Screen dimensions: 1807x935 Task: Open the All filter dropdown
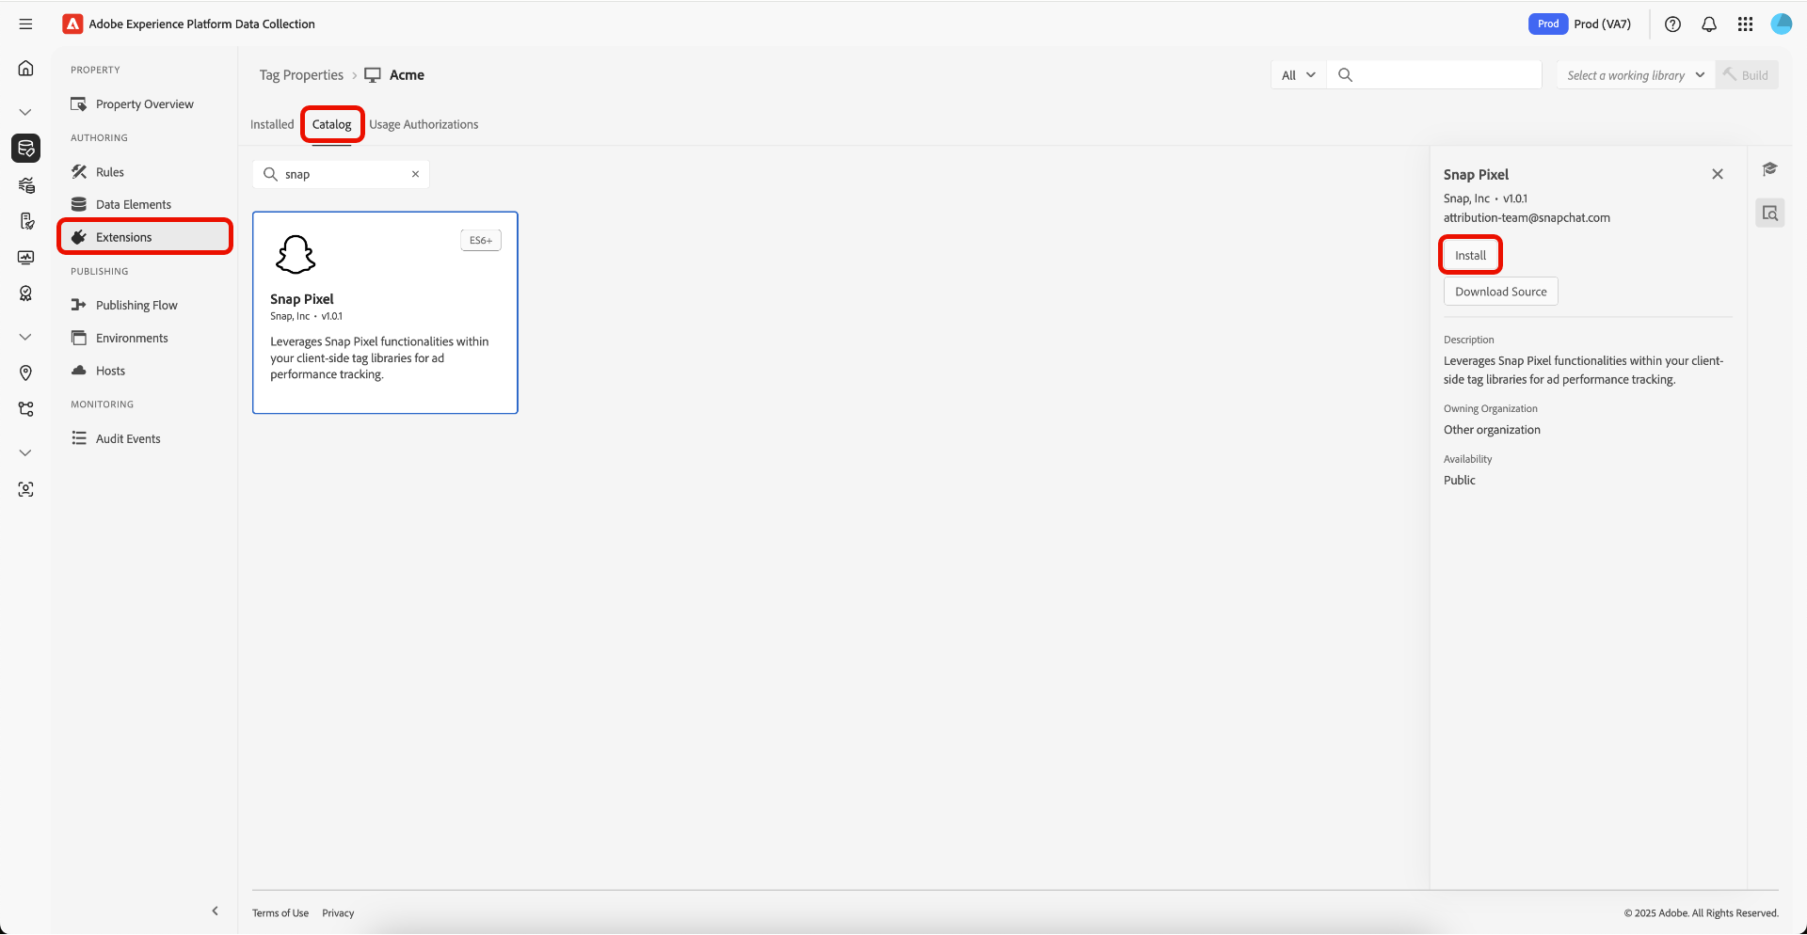click(x=1299, y=75)
